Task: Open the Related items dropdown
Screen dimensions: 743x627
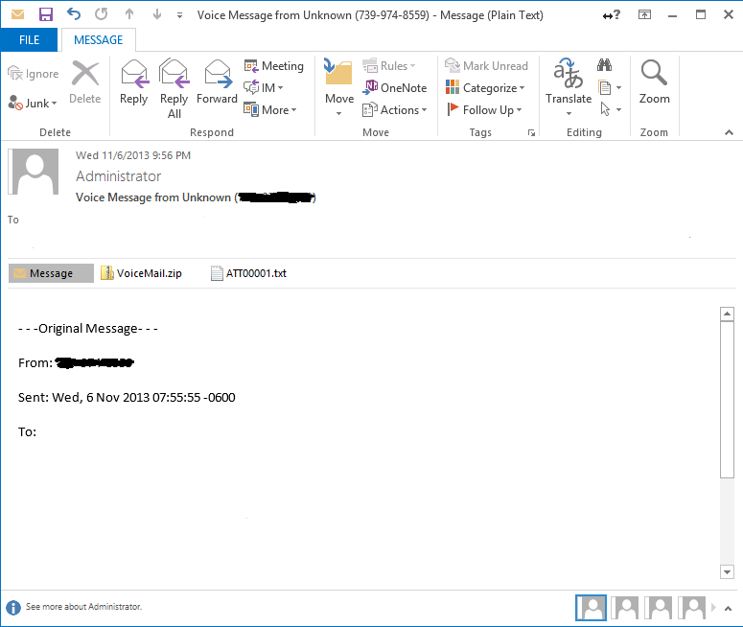Action: pos(610,87)
